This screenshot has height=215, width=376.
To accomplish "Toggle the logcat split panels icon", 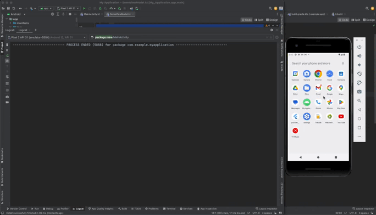I will point(7,90).
